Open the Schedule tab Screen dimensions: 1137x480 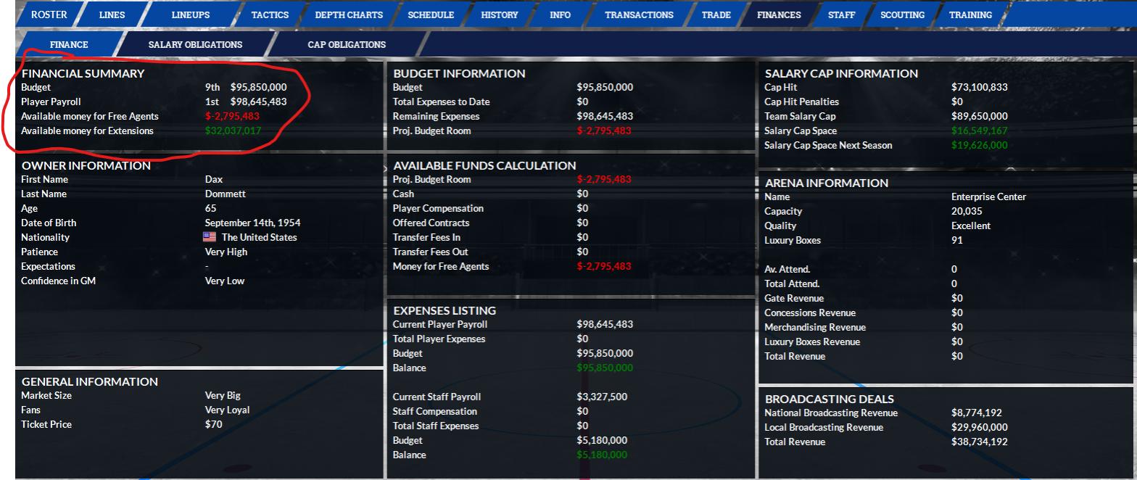click(431, 15)
